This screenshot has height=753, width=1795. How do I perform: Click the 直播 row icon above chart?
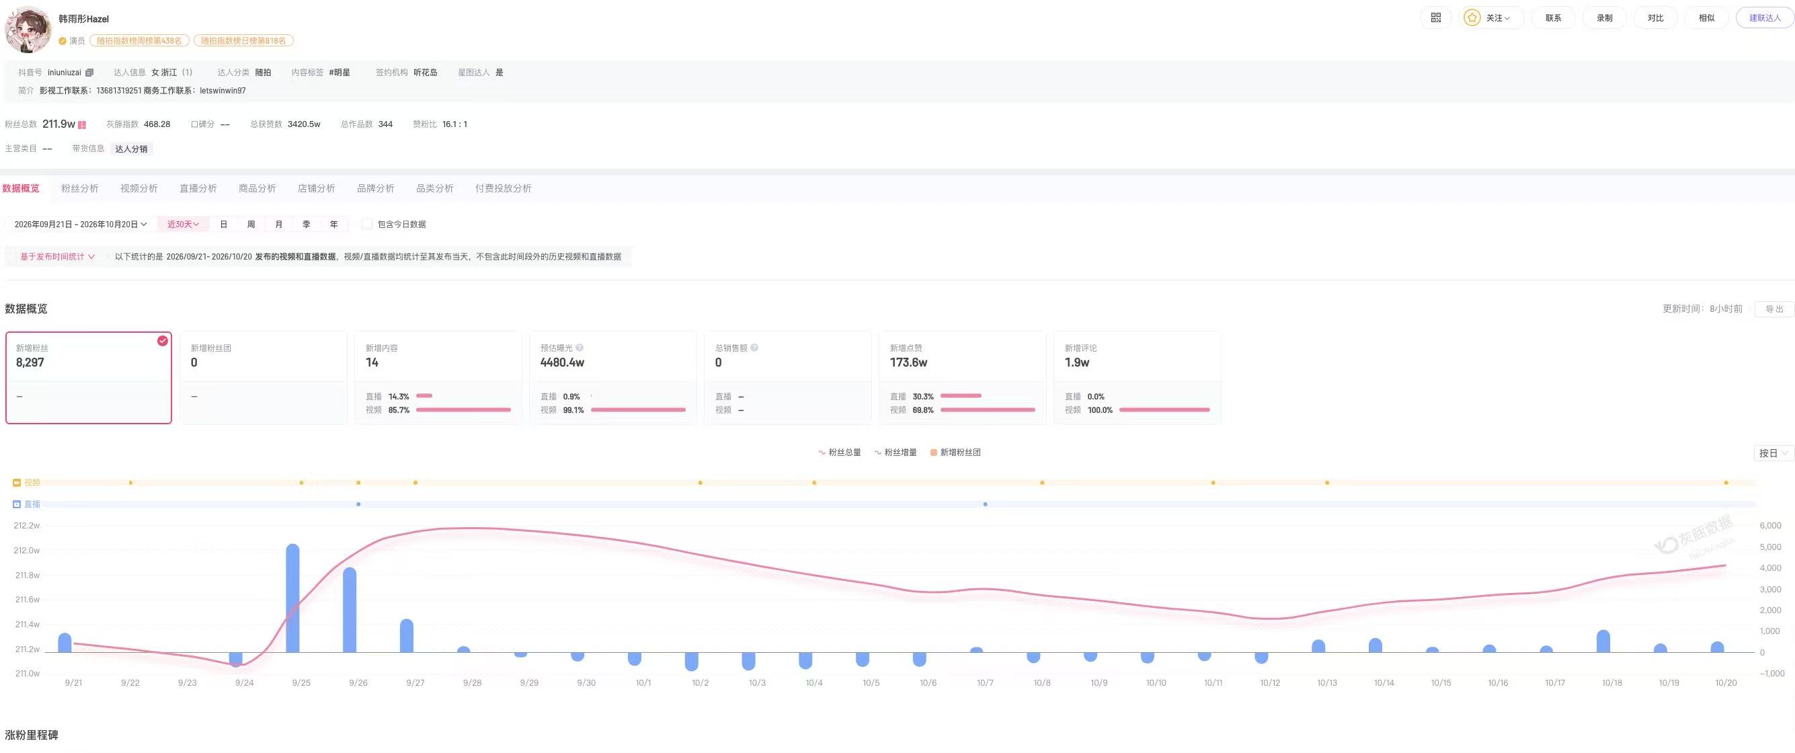[17, 504]
